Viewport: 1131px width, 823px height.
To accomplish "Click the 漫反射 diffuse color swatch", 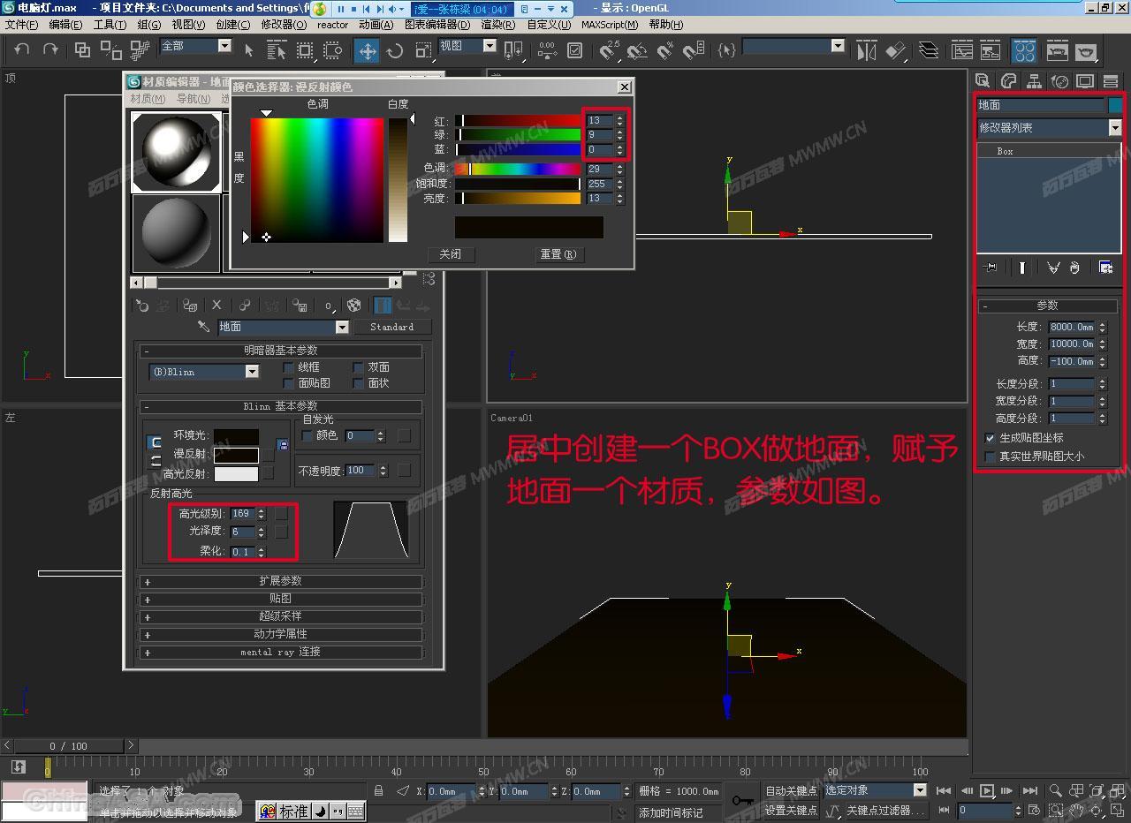I will click(236, 455).
